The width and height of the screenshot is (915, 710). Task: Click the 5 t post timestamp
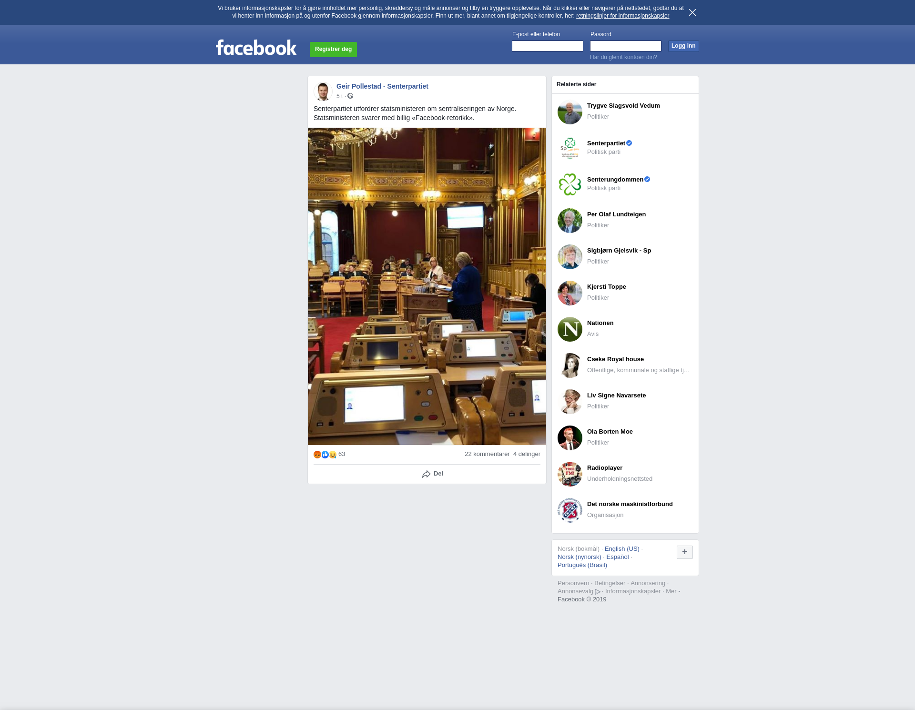[339, 96]
